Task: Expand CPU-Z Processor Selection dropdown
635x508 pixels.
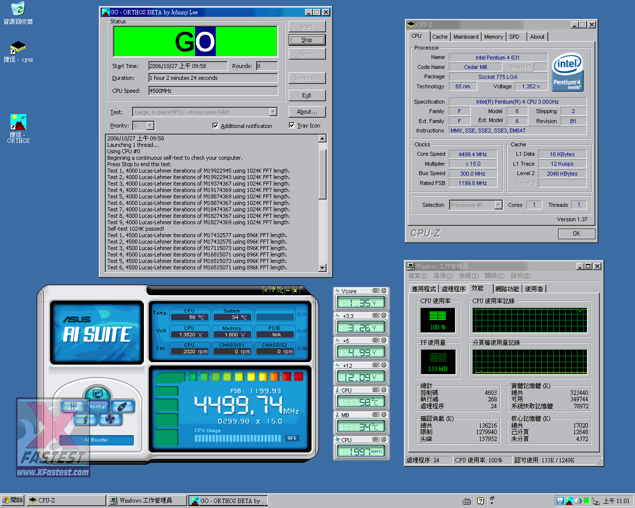Action: pos(499,205)
